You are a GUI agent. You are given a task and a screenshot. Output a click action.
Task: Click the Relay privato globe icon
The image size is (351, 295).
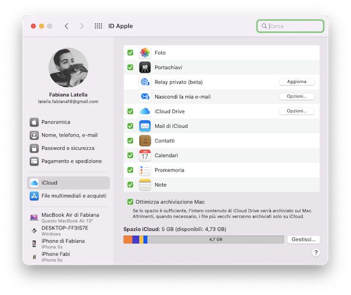pyautogui.click(x=145, y=82)
